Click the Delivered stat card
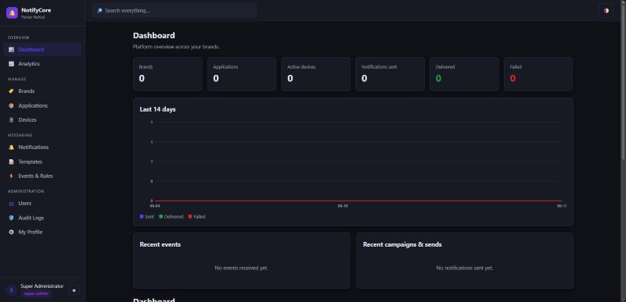The height and width of the screenshot is (302, 626). coord(464,74)
